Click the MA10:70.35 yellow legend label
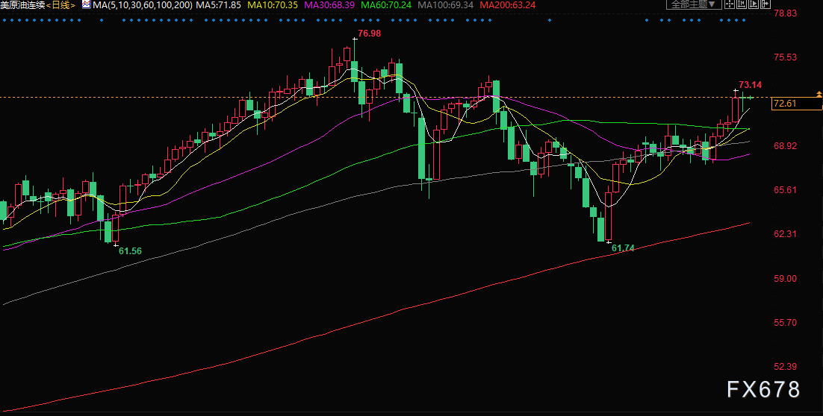823x416 pixels. tap(273, 4)
